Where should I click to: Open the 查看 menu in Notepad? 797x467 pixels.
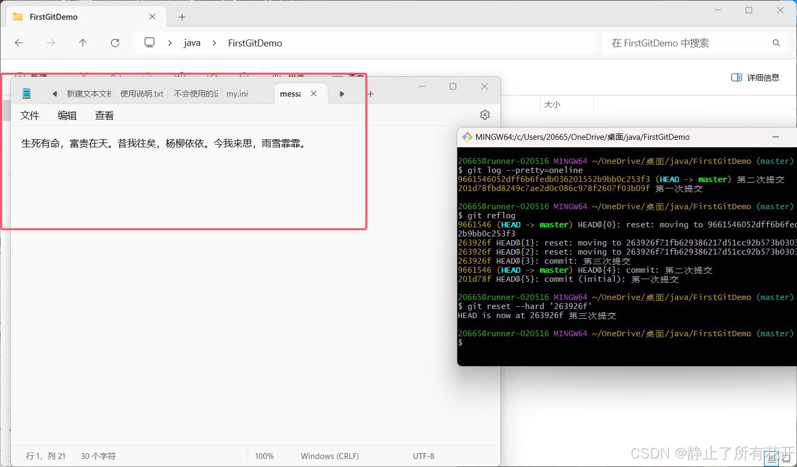click(x=105, y=115)
